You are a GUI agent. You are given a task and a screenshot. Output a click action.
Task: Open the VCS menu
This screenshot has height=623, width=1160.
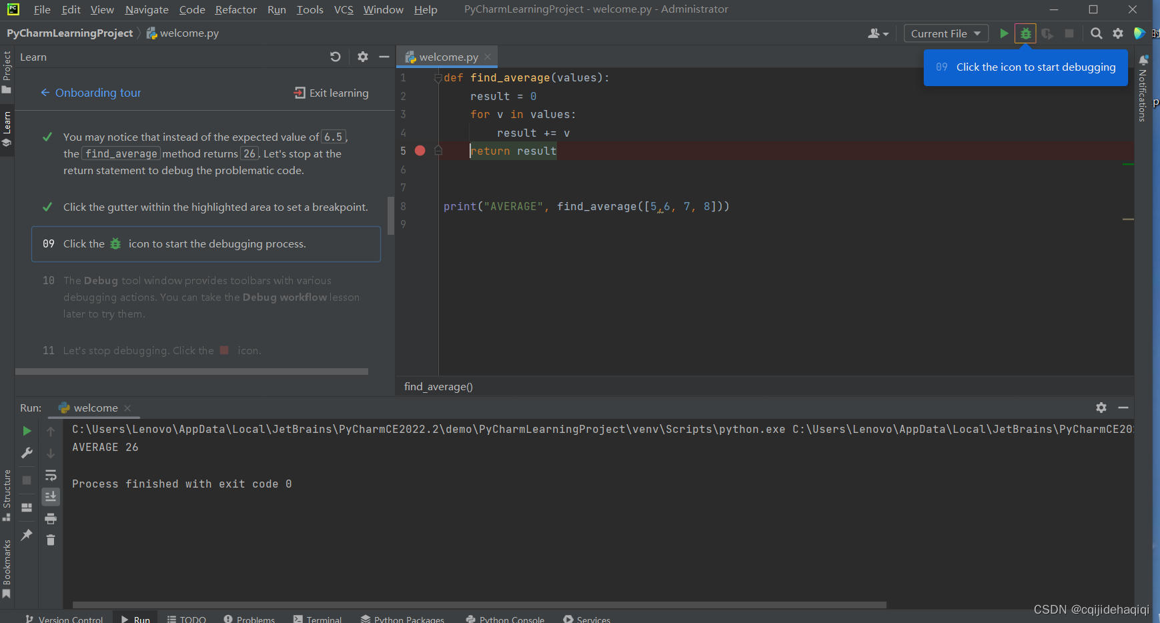344,9
